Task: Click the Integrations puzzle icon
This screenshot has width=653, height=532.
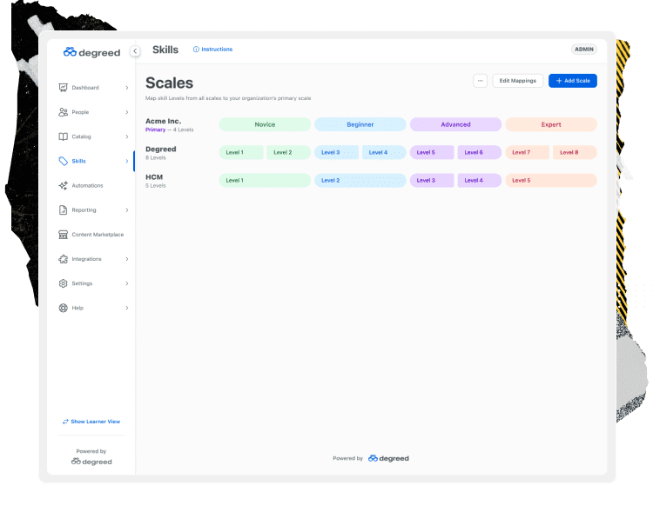Action: [x=64, y=259]
